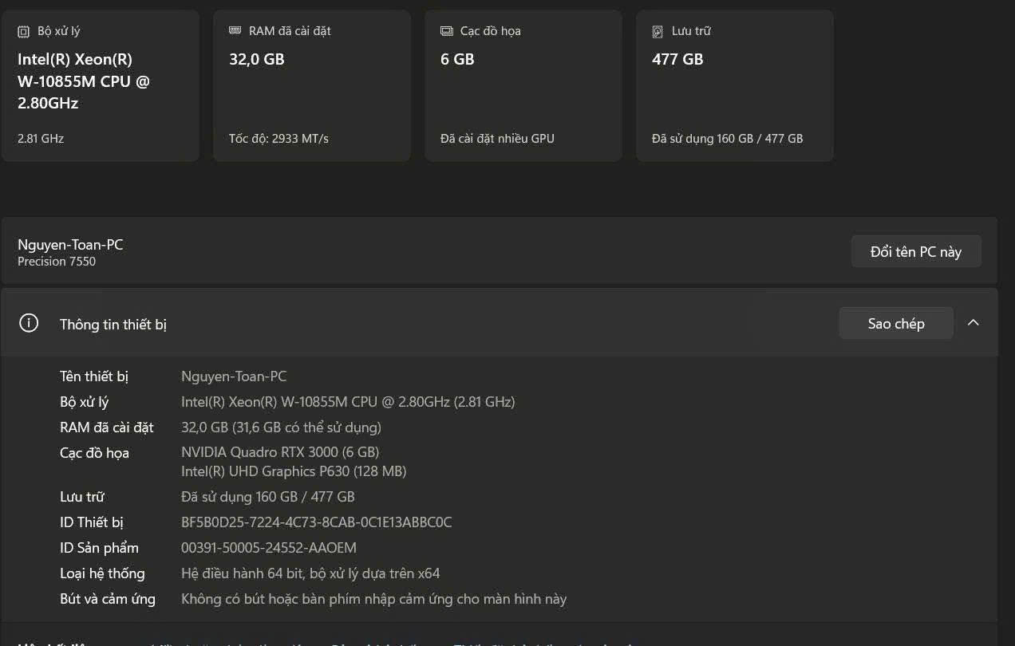Viewport: 1015px width, 646px height.
Task: Collapse the Thông tin thiết bị section chevron
Action: pyautogui.click(x=973, y=323)
